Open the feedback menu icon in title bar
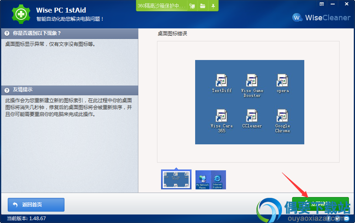The height and width of the screenshot is (223, 355). 322,4
